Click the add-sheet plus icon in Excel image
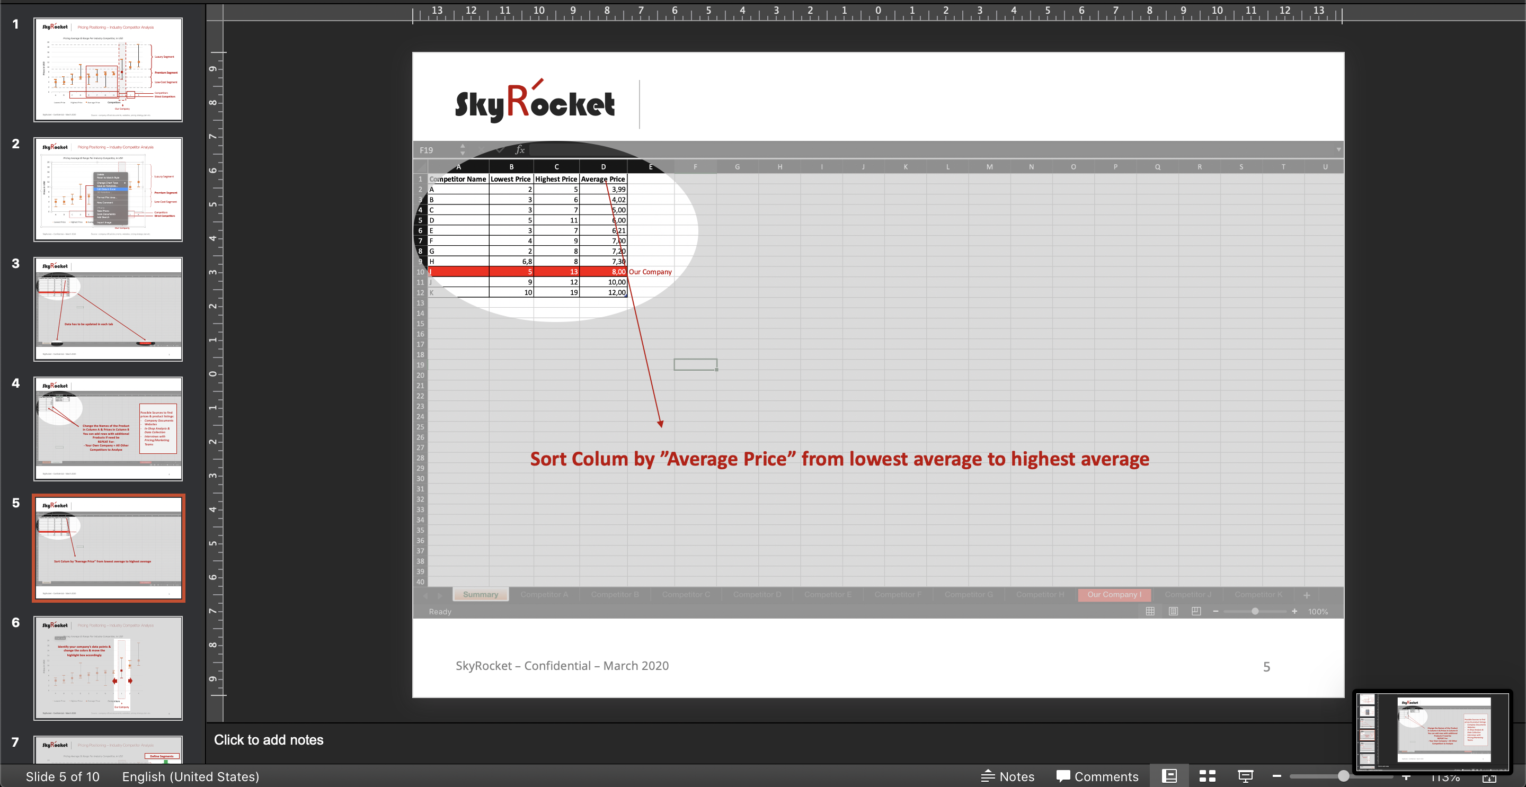The width and height of the screenshot is (1526, 787). coord(1306,595)
